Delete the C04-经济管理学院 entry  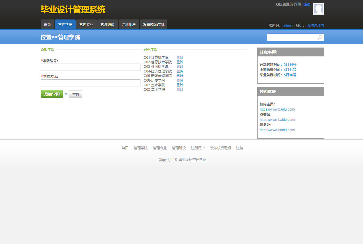point(180,71)
